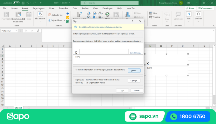Click the 3D Map icon
The height and width of the screenshot is (124, 216).
pyautogui.click(x=127, y=15)
